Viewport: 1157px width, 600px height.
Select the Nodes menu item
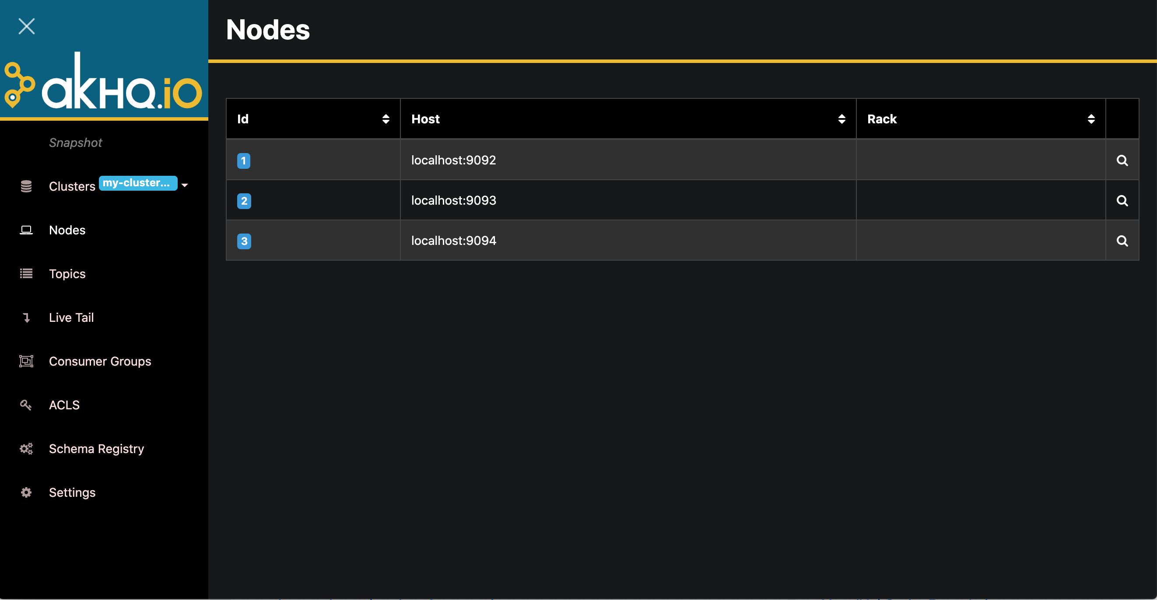coord(67,229)
